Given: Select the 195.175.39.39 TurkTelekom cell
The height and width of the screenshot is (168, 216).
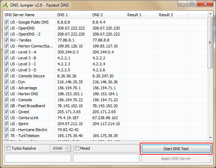Looking at the screenshot, I should [105, 136].
